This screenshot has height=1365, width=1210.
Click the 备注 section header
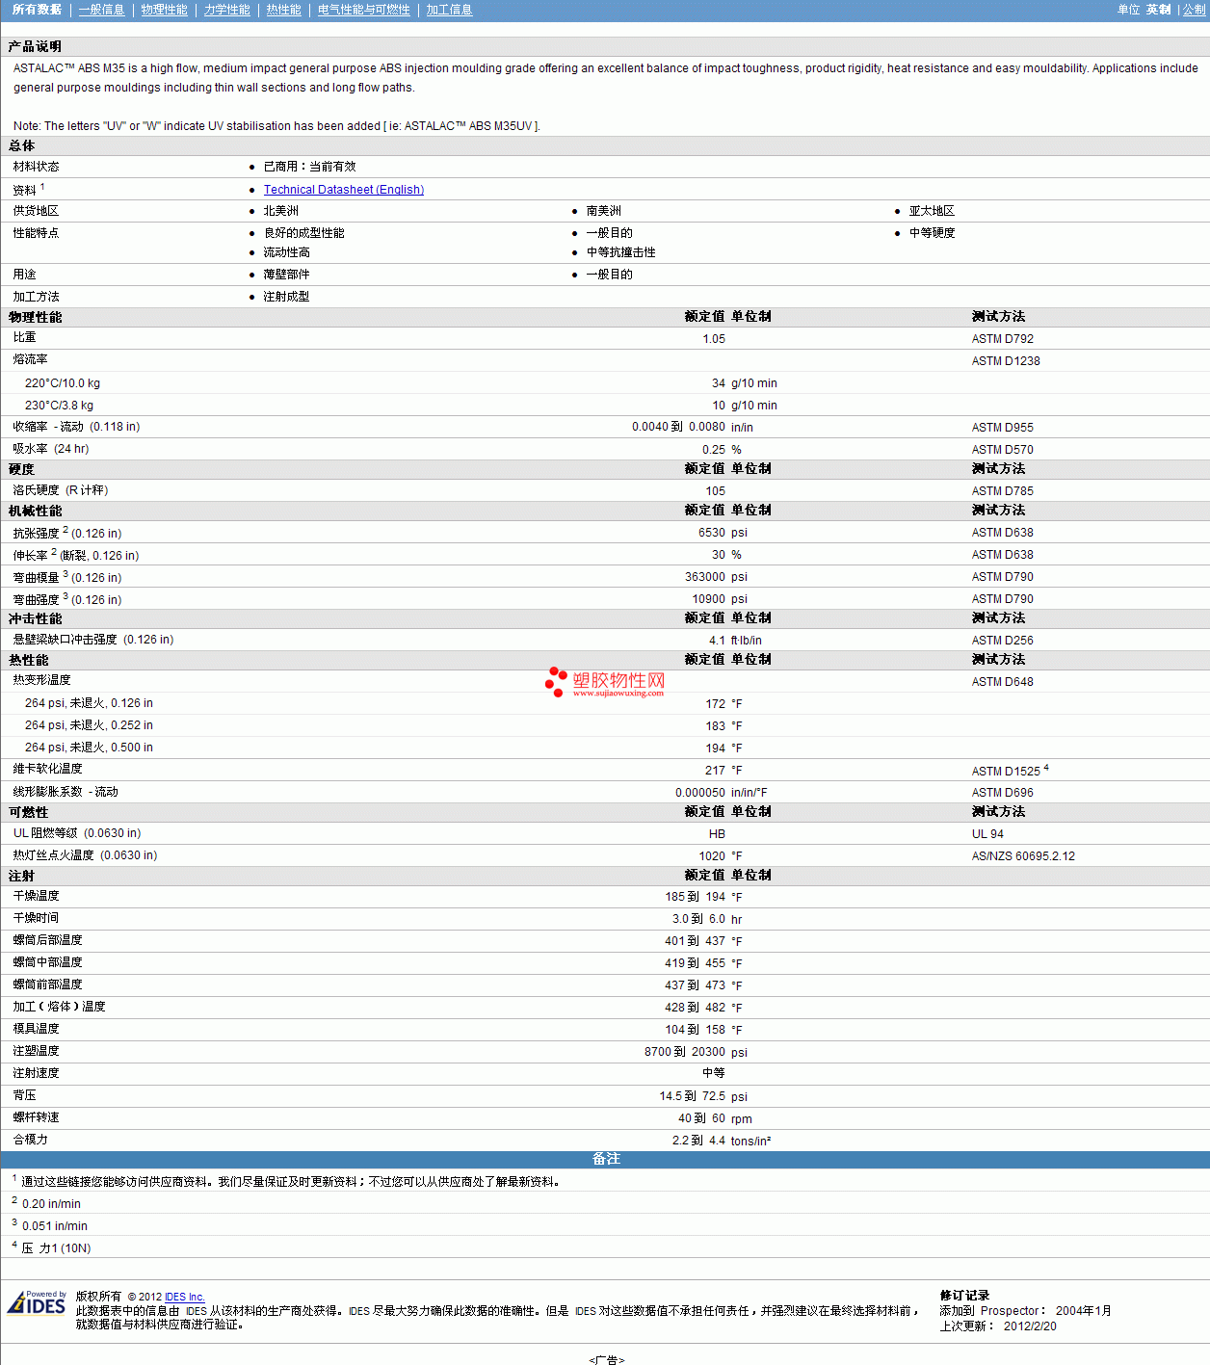tap(606, 1159)
